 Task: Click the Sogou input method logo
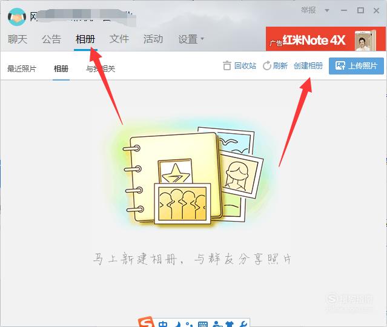[x=145, y=322]
